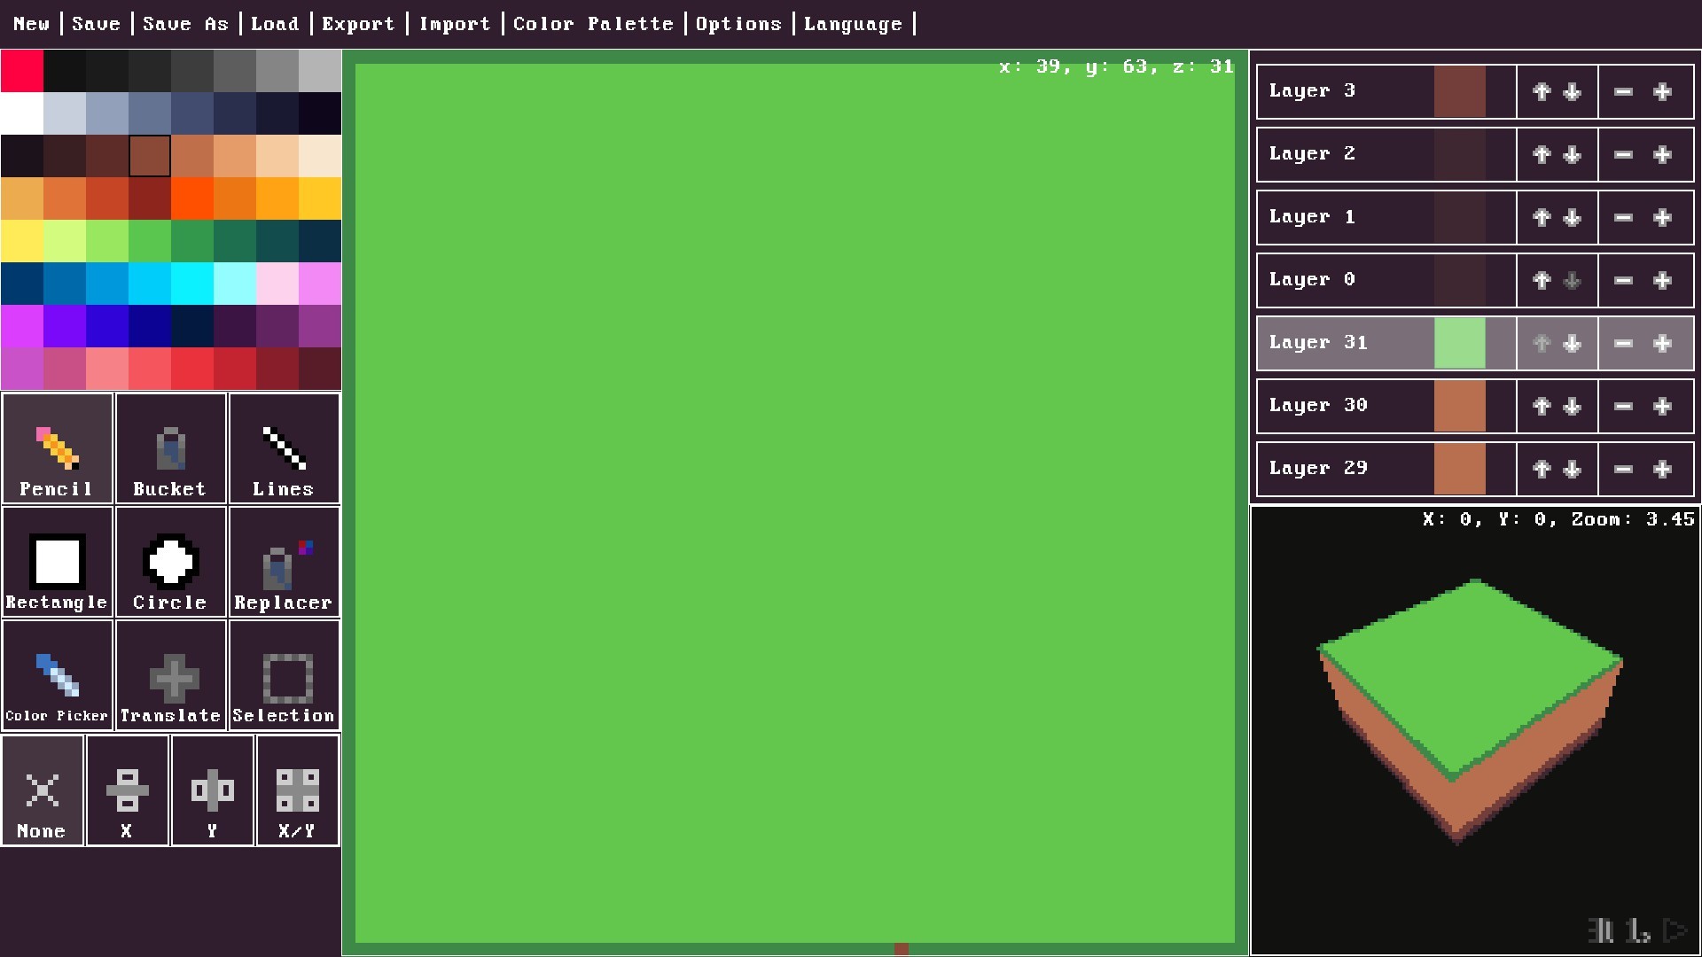Open the Export menu item

point(358,24)
